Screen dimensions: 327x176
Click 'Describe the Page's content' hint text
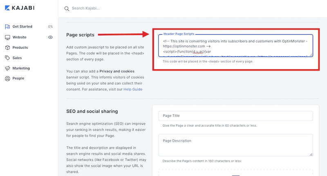[x=202, y=161]
